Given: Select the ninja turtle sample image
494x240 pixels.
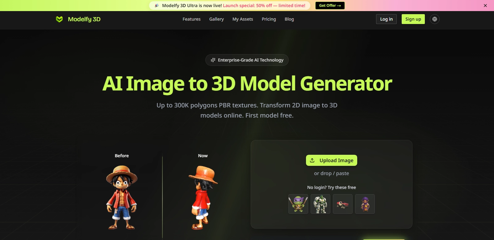Looking at the screenshot, I should [x=298, y=204].
